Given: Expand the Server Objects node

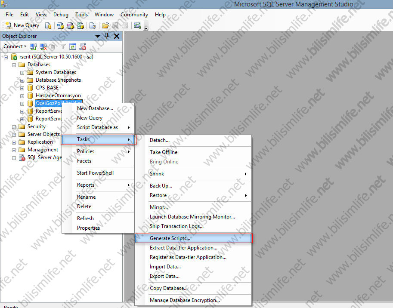Looking at the screenshot, I should click(14, 135).
